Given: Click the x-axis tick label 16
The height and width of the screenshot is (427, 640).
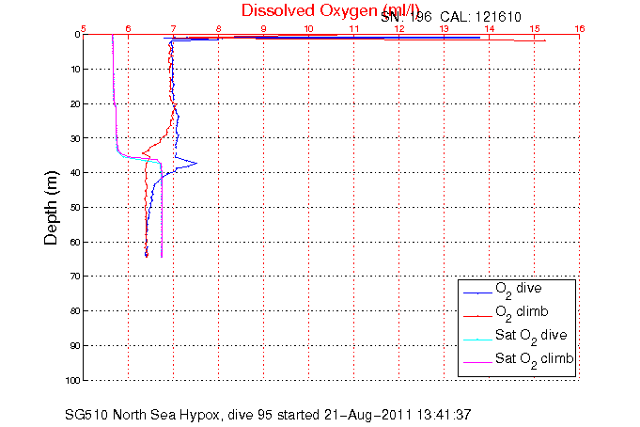Looking at the screenshot, I should (x=580, y=29).
